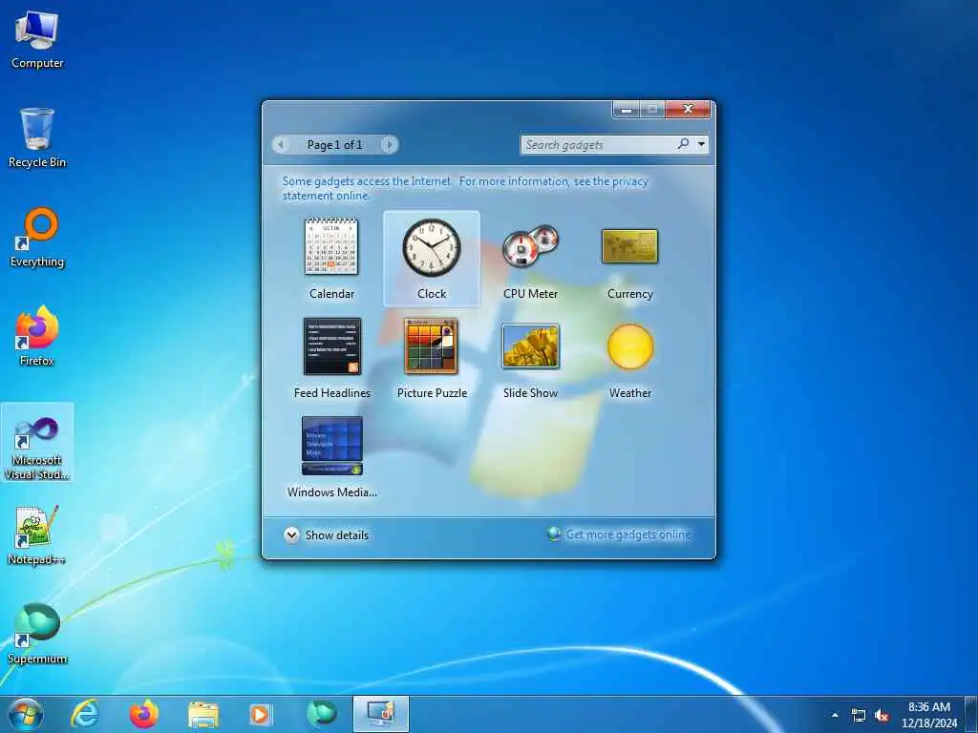Screen dimensions: 978x733
Task: Select the Picture Puzzle gadget icon
Action: pyautogui.click(x=431, y=346)
